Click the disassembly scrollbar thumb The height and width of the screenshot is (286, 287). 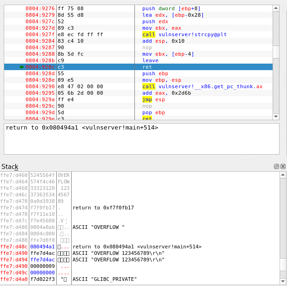[276, 51]
